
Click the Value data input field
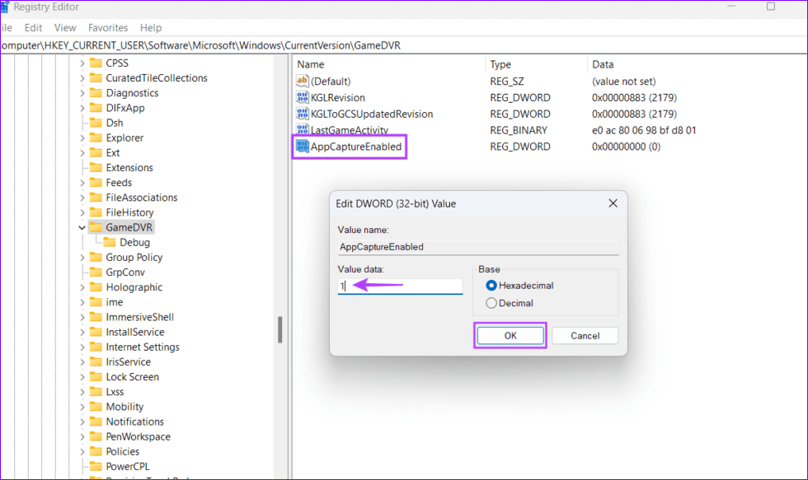coord(400,287)
